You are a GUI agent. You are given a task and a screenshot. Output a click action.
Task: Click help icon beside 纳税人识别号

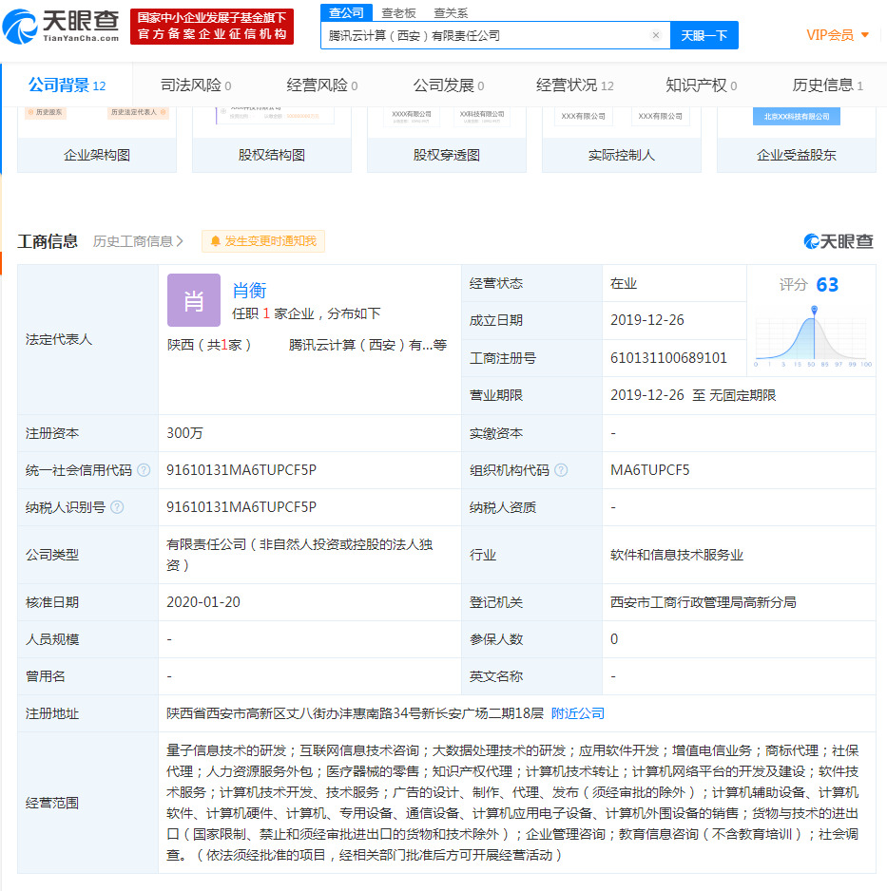click(x=117, y=507)
